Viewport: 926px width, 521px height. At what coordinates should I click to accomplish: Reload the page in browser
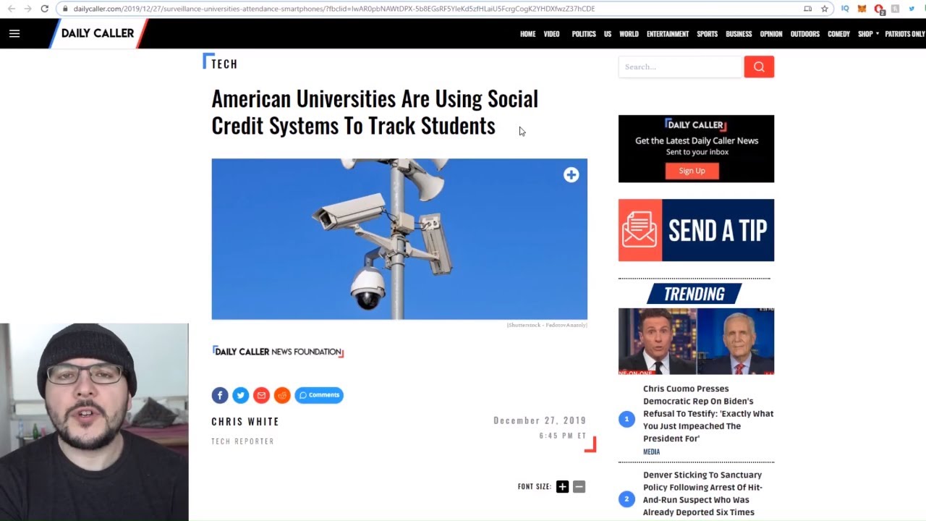click(x=44, y=9)
